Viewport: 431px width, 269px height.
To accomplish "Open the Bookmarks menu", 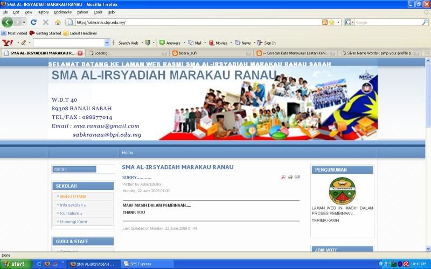I will point(62,12).
